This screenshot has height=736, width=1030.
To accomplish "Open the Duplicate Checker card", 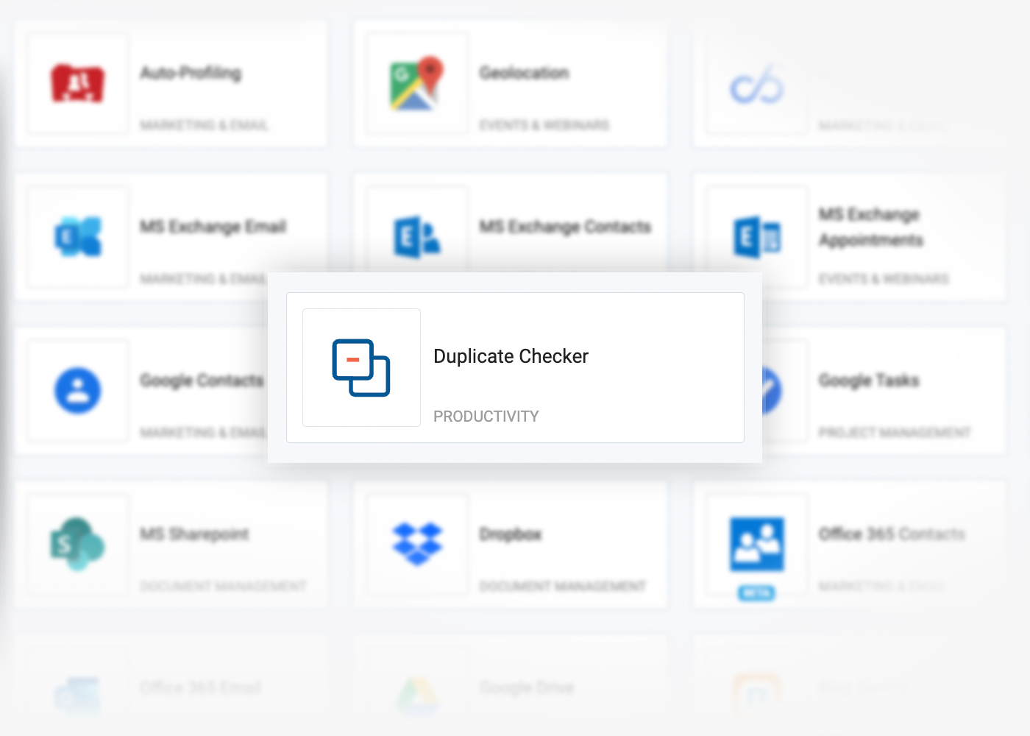I will [x=515, y=367].
